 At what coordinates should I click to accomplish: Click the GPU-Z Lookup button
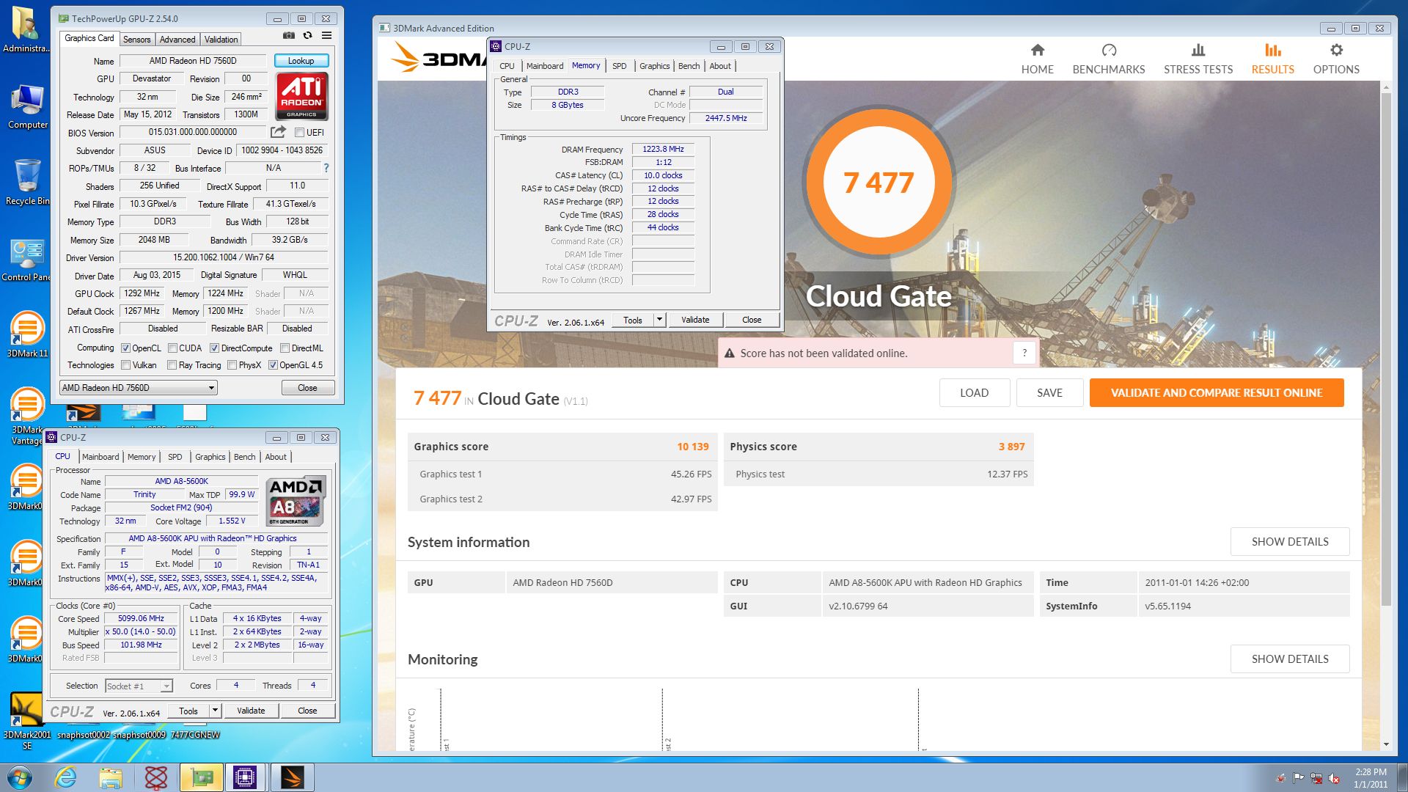coord(301,61)
